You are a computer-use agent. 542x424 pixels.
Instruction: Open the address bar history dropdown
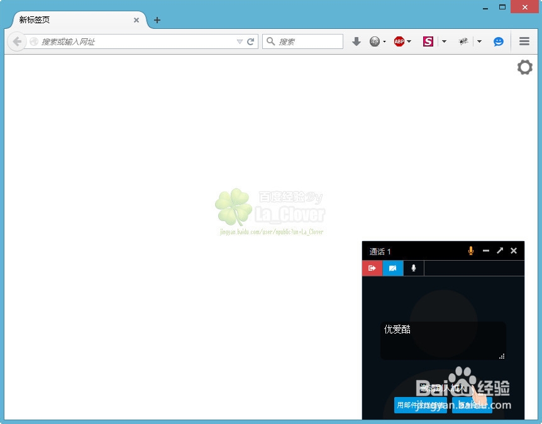click(x=240, y=42)
